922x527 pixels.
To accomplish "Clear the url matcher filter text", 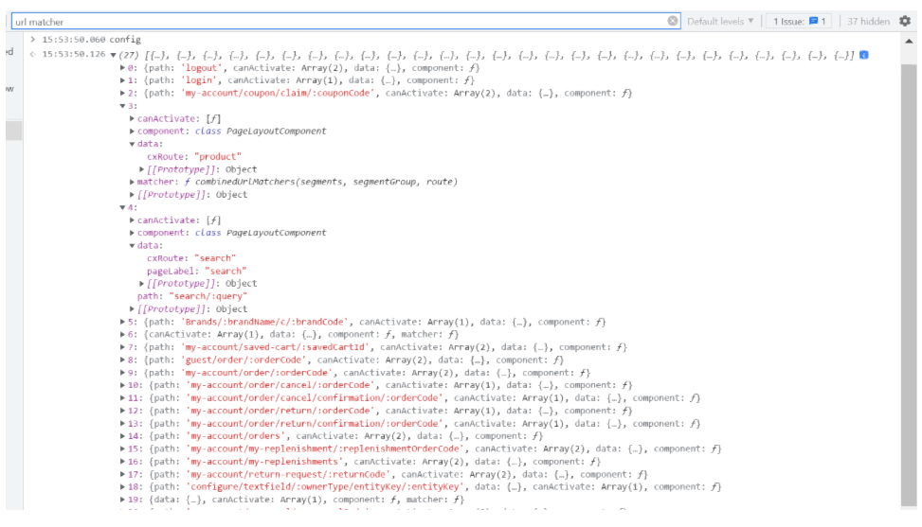I will pyautogui.click(x=672, y=21).
